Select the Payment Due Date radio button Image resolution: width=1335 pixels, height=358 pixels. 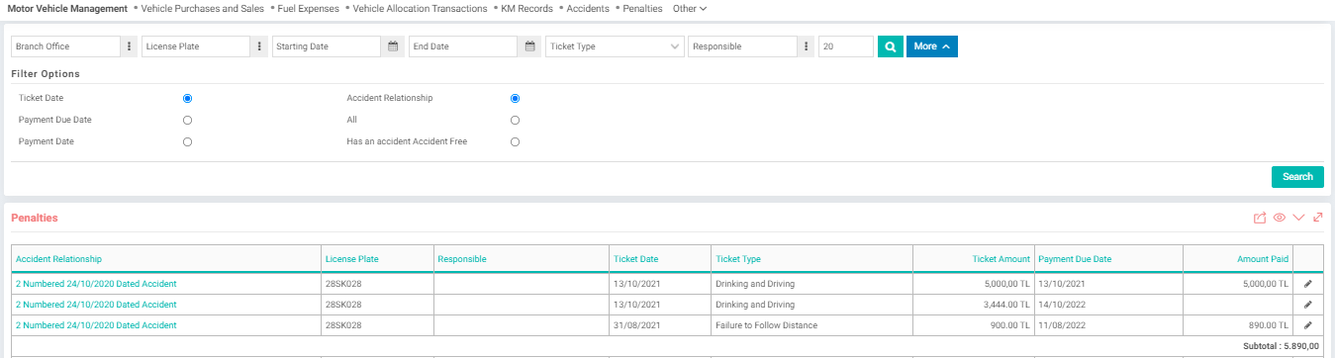click(x=187, y=120)
